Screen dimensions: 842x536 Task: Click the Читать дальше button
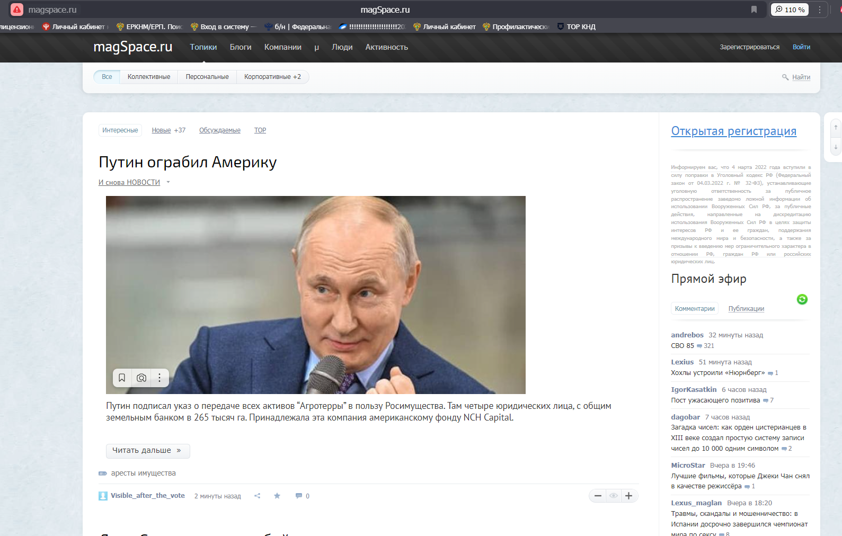coord(147,451)
